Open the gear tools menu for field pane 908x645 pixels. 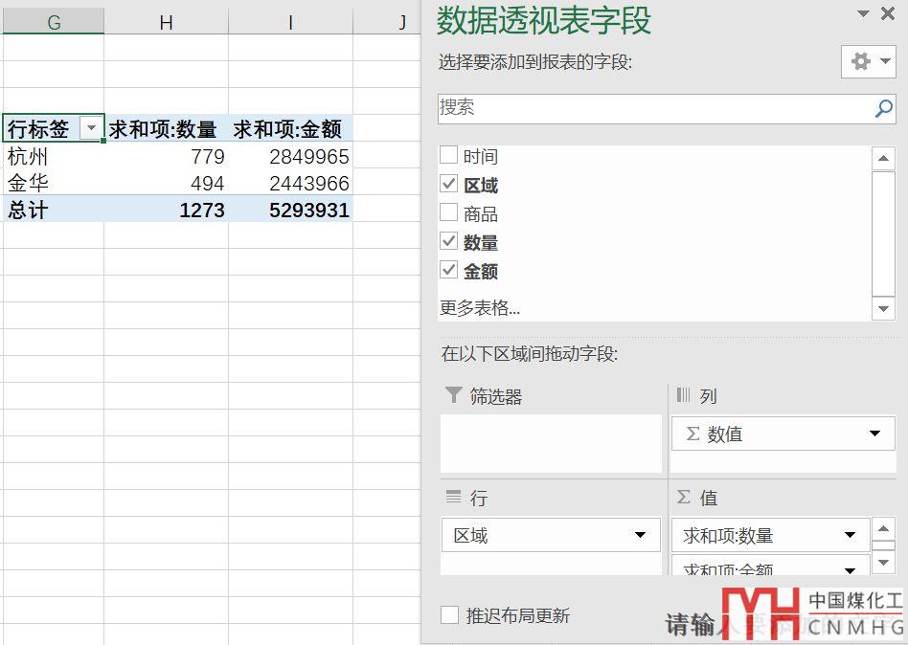868,61
